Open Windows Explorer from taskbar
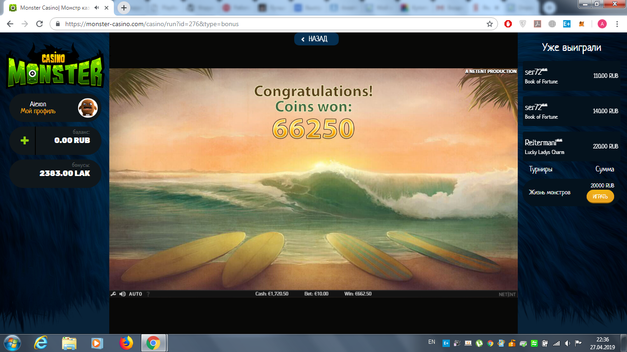 click(69, 343)
